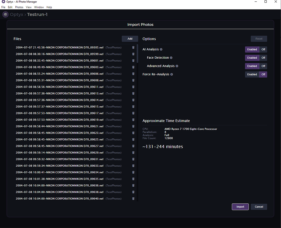Open the Window menu

[x=39, y=7]
